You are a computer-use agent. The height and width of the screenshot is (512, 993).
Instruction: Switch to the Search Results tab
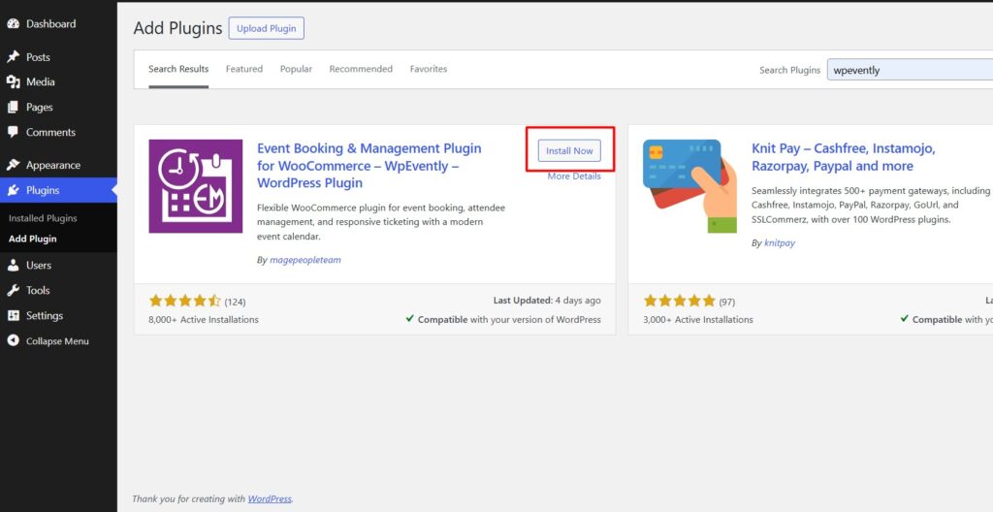pos(178,69)
